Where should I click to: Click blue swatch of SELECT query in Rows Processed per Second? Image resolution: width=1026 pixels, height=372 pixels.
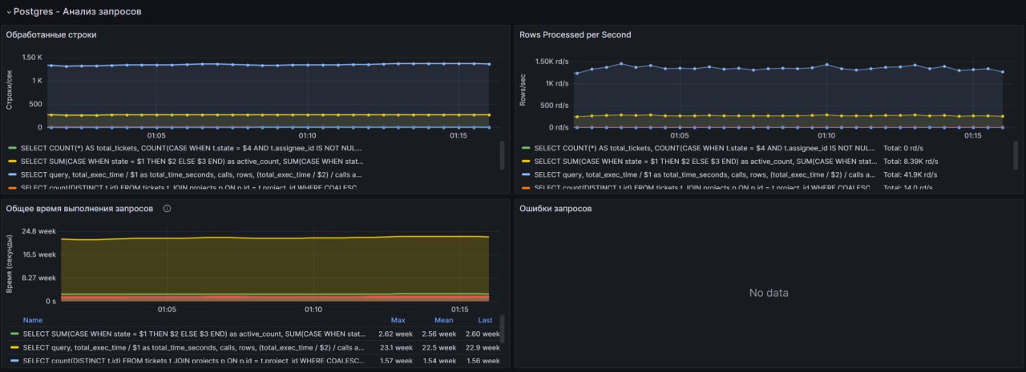[x=526, y=174]
